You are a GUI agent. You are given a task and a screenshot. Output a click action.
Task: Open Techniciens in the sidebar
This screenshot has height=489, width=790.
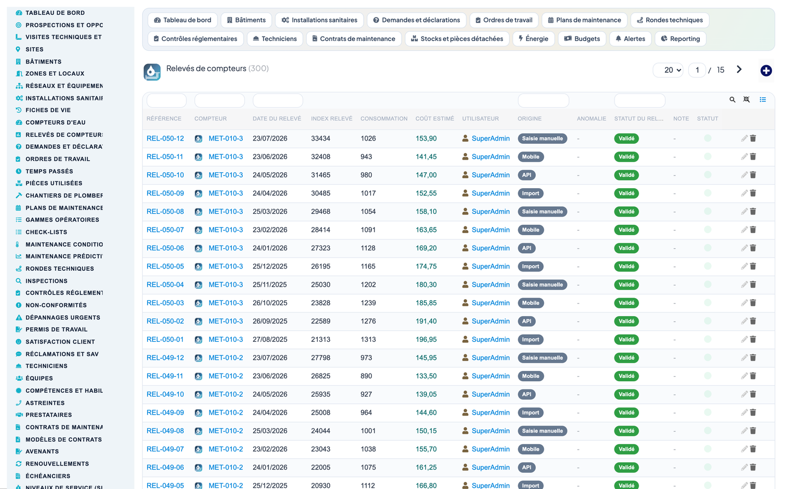click(46, 366)
